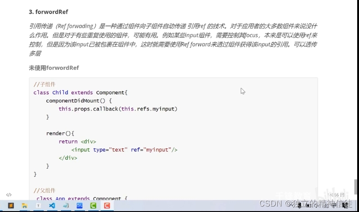This screenshot has width=359, height=212.
Task: Click the "return <div>" code line
Action: [x=77, y=142]
